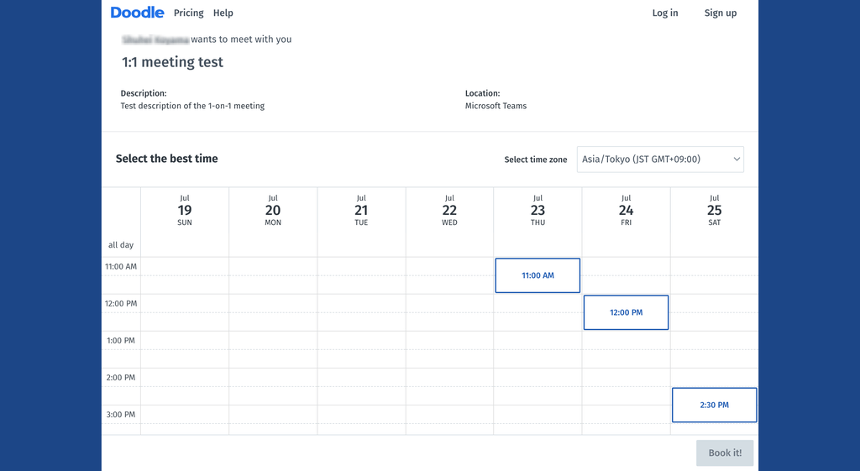Click the Jul 23 THU column header
The height and width of the screenshot is (471, 860).
coord(538,210)
